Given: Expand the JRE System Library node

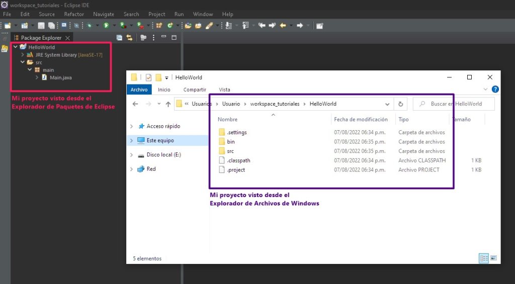Looking at the screenshot, I should click(23, 55).
